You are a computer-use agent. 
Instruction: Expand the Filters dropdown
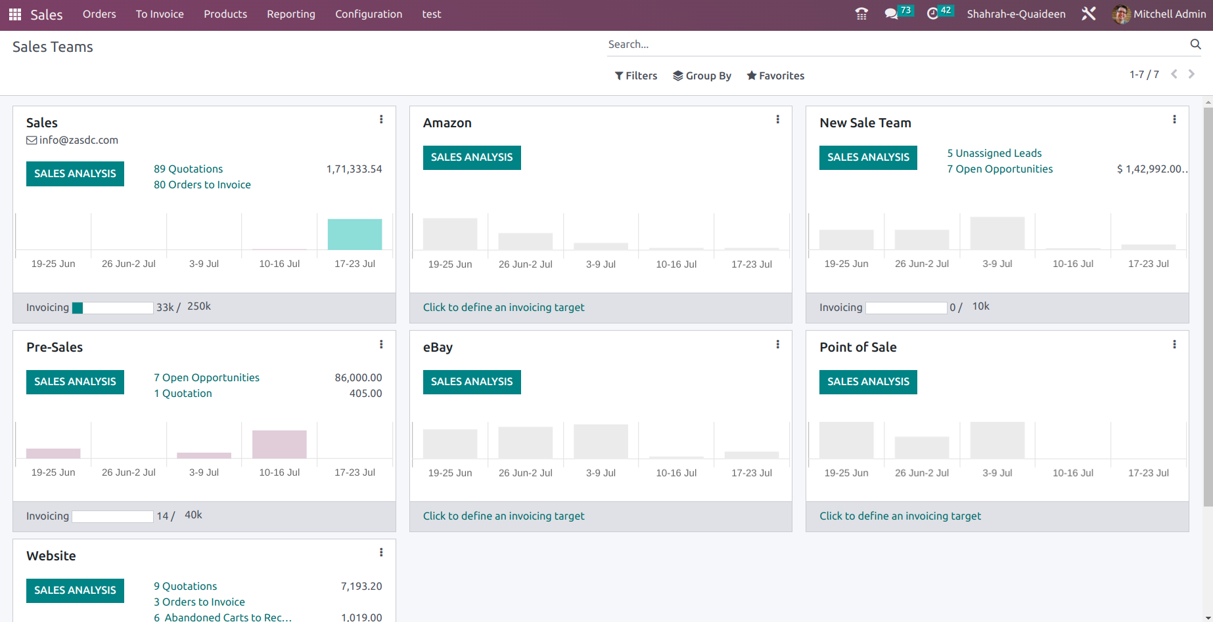635,75
